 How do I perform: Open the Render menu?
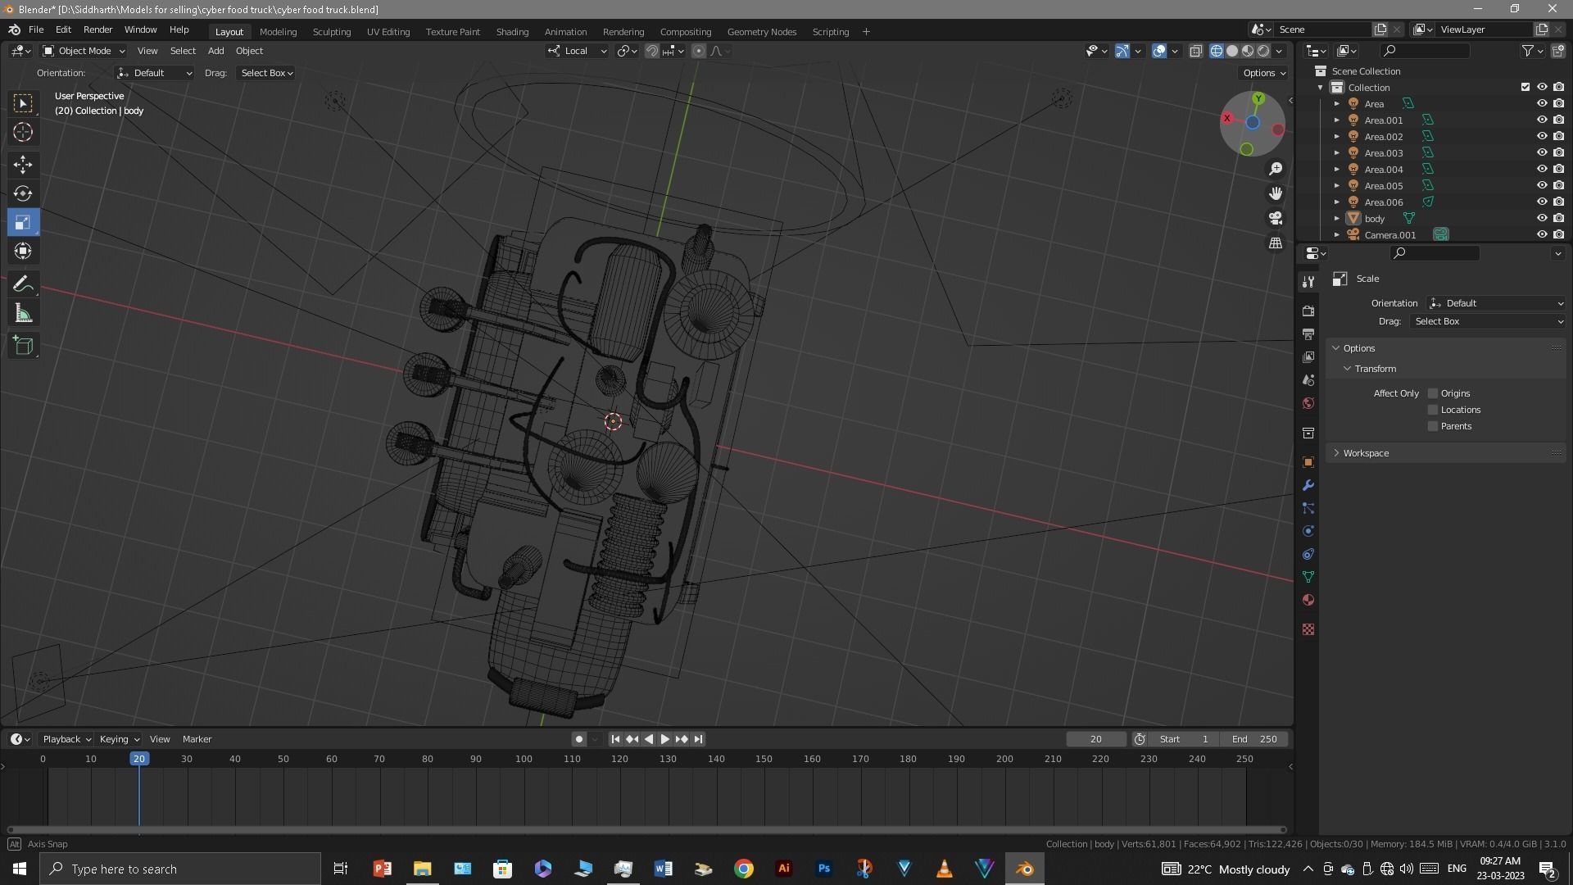pyautogui.click(x=97, y=30)
